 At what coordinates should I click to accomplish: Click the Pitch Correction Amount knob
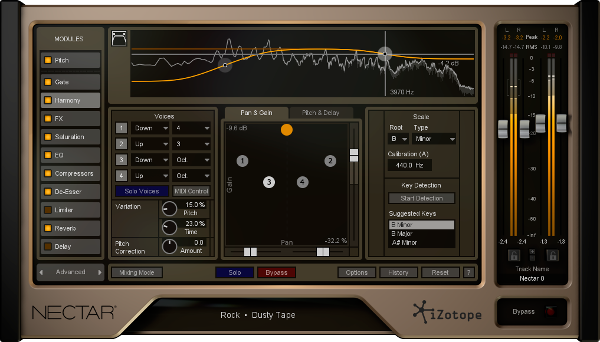coord(169,246)
